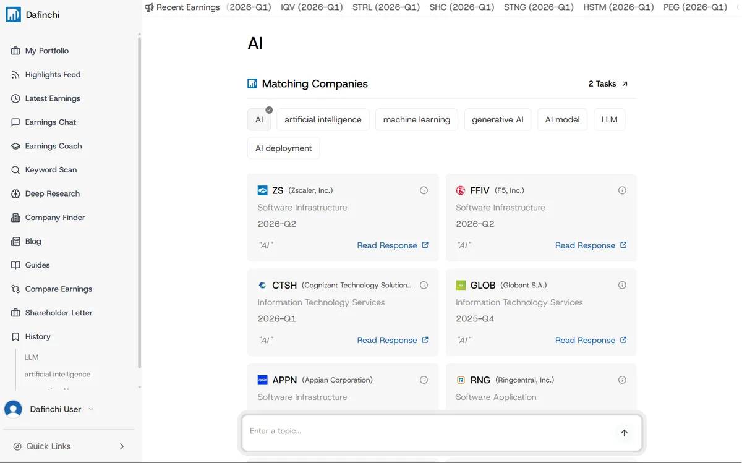Click the Recent Earnings megaphone icon

149,7
